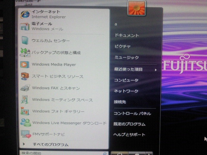
Task: Open コントロール パネル
Action: tap(132, 113)
